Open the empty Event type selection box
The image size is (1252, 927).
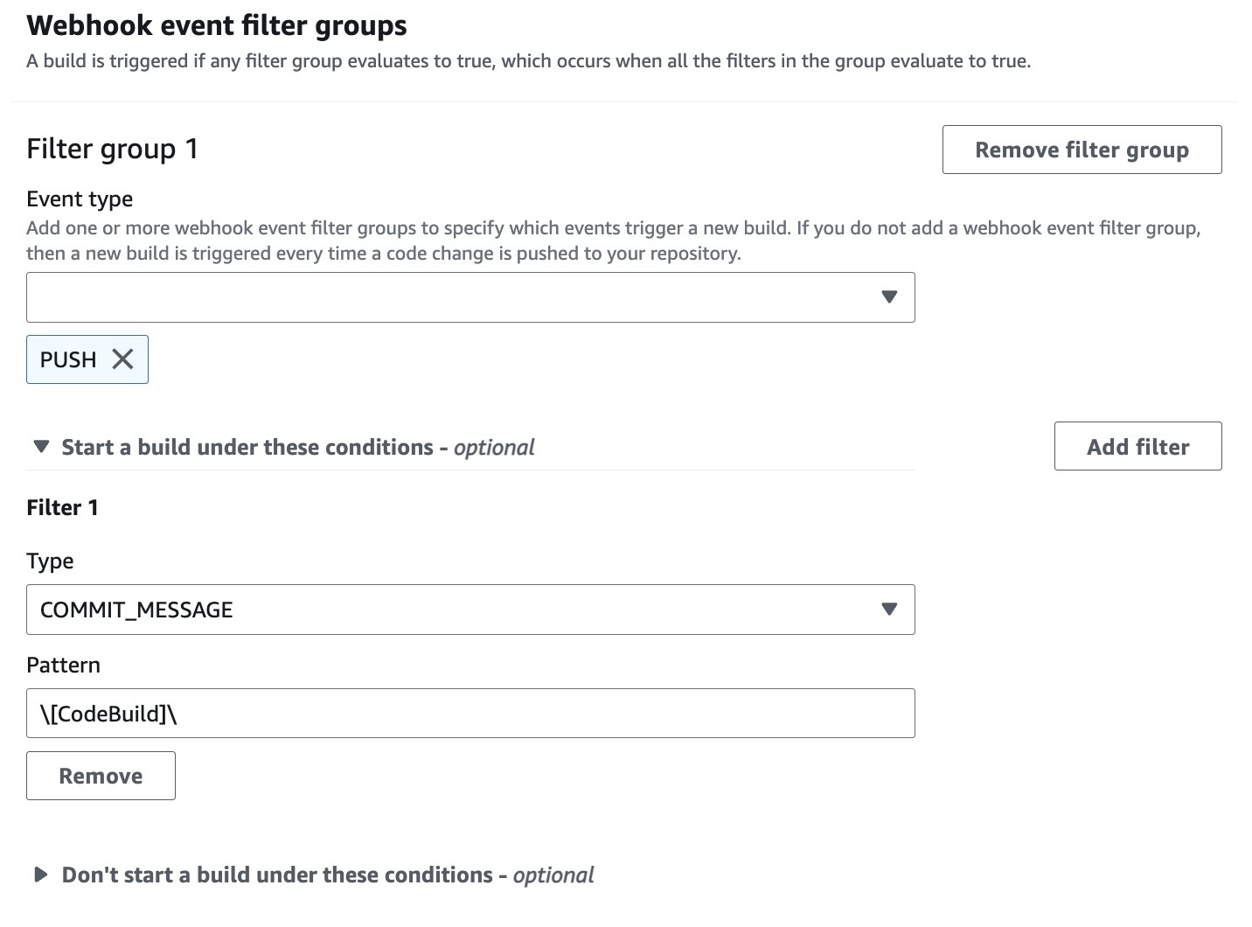437,297
